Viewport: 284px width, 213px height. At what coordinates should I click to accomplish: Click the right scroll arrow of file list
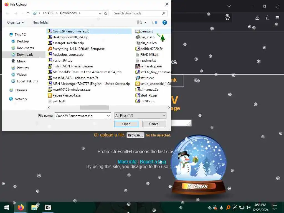pyautogui.click(x=169, y=107)
